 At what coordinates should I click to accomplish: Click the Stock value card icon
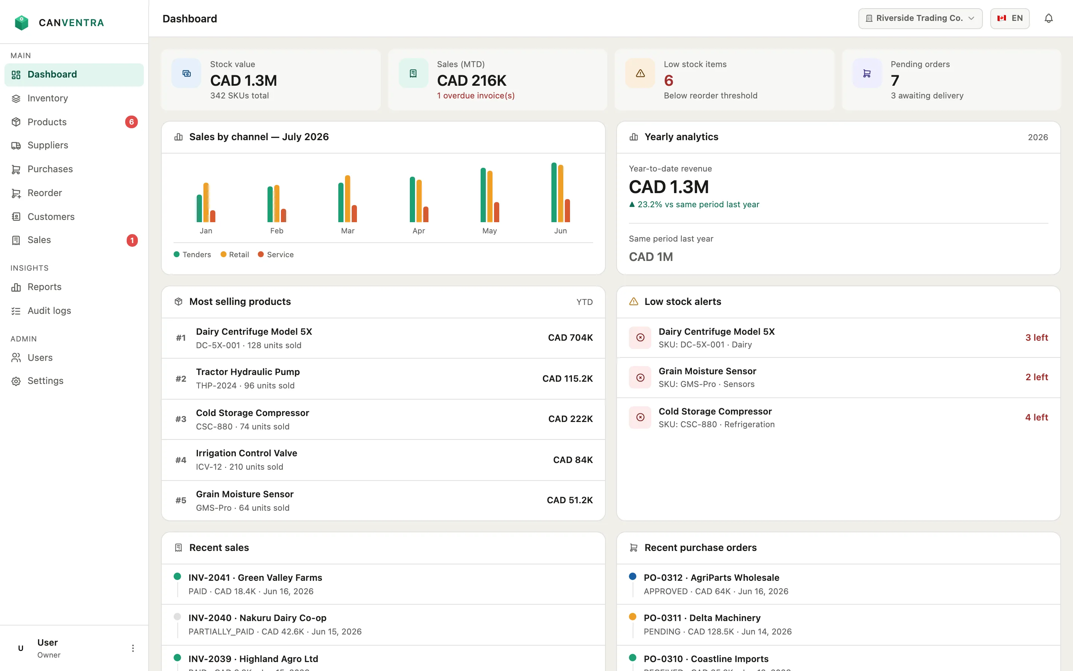[x=187, y=73]
